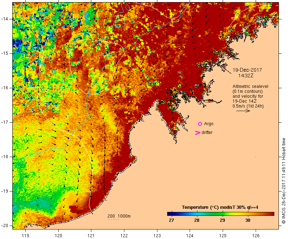Click latitude label '-20'
The width and height of the screenshot is (288, 239).
click(5, 226)
